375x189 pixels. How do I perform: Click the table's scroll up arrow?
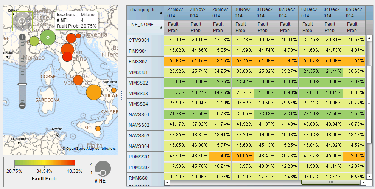click(x=369, y=38)
